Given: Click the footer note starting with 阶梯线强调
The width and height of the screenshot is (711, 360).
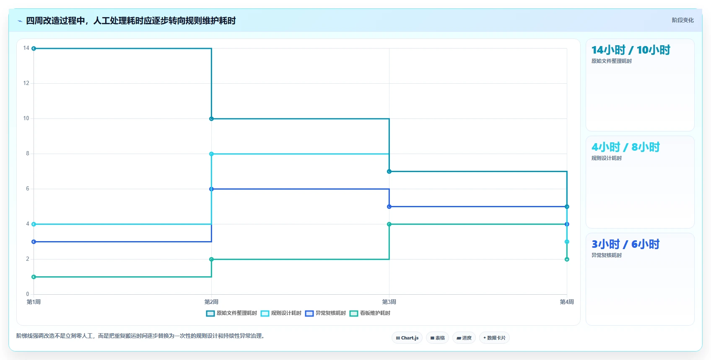Looking at the screenshot, I should coord(140,336).
